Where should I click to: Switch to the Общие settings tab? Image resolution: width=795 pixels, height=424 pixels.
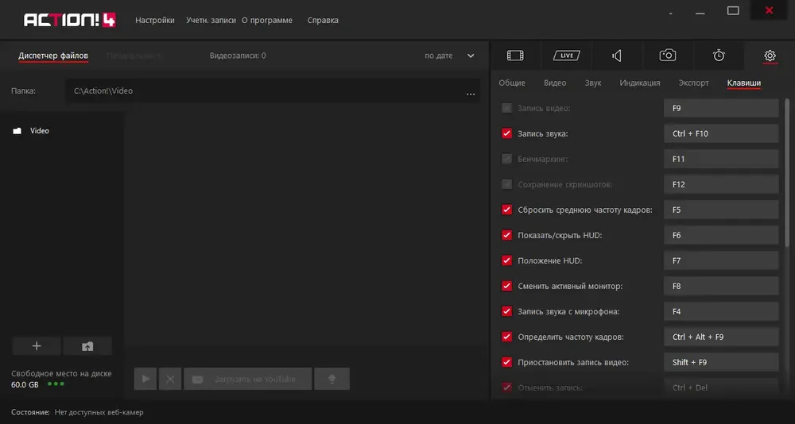tap(512, 83)
